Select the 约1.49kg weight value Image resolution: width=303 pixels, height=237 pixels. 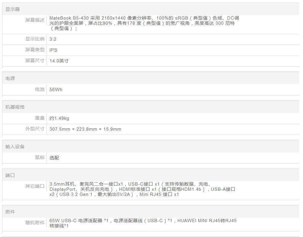[59, 118]
